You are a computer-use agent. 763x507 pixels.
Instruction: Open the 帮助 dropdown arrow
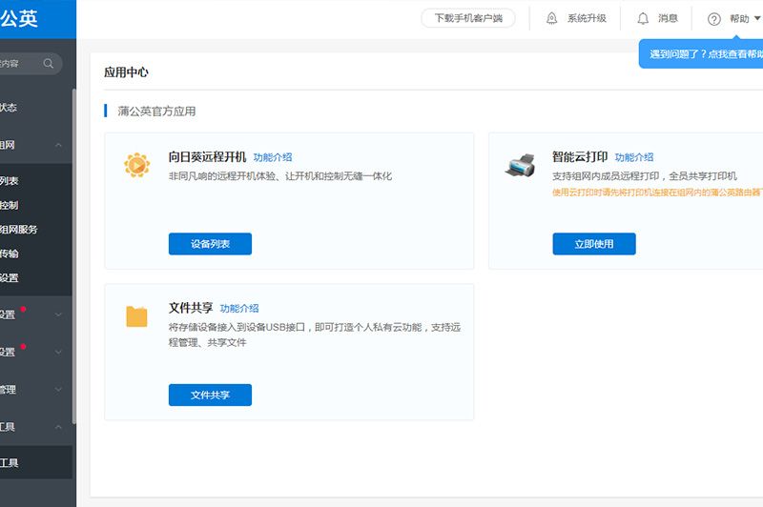pos(757,19)
